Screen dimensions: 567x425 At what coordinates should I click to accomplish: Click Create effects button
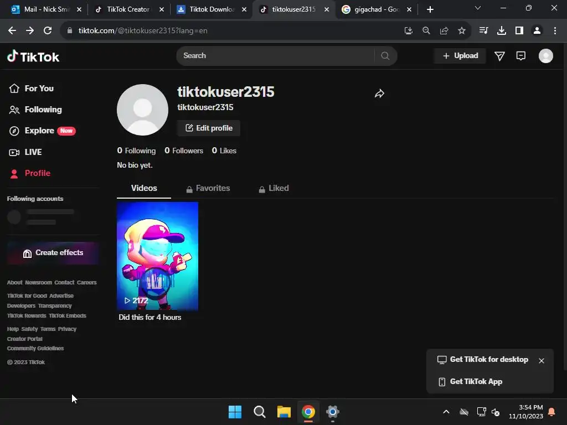coord(53,253)
